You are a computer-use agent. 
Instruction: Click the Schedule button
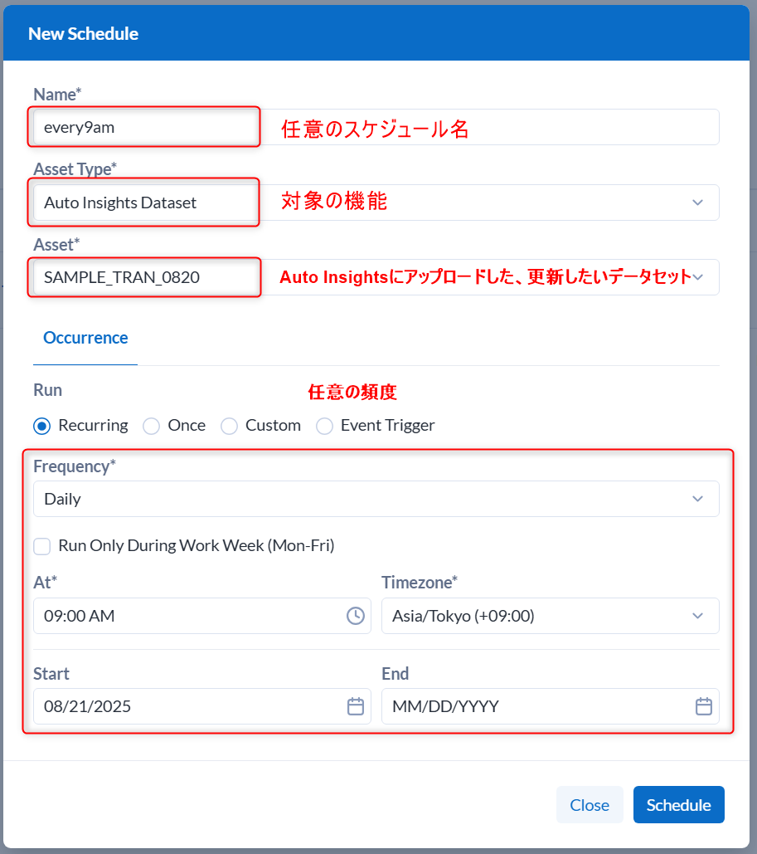click(678, 805)
